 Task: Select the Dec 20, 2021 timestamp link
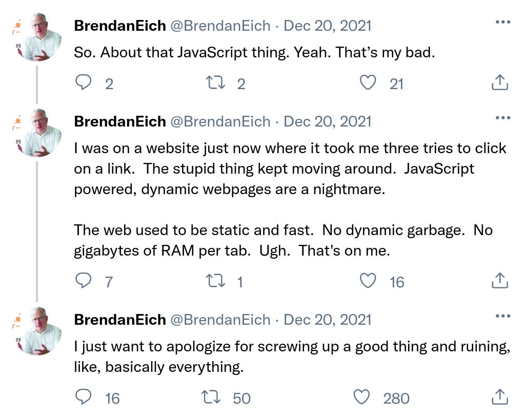327,25
